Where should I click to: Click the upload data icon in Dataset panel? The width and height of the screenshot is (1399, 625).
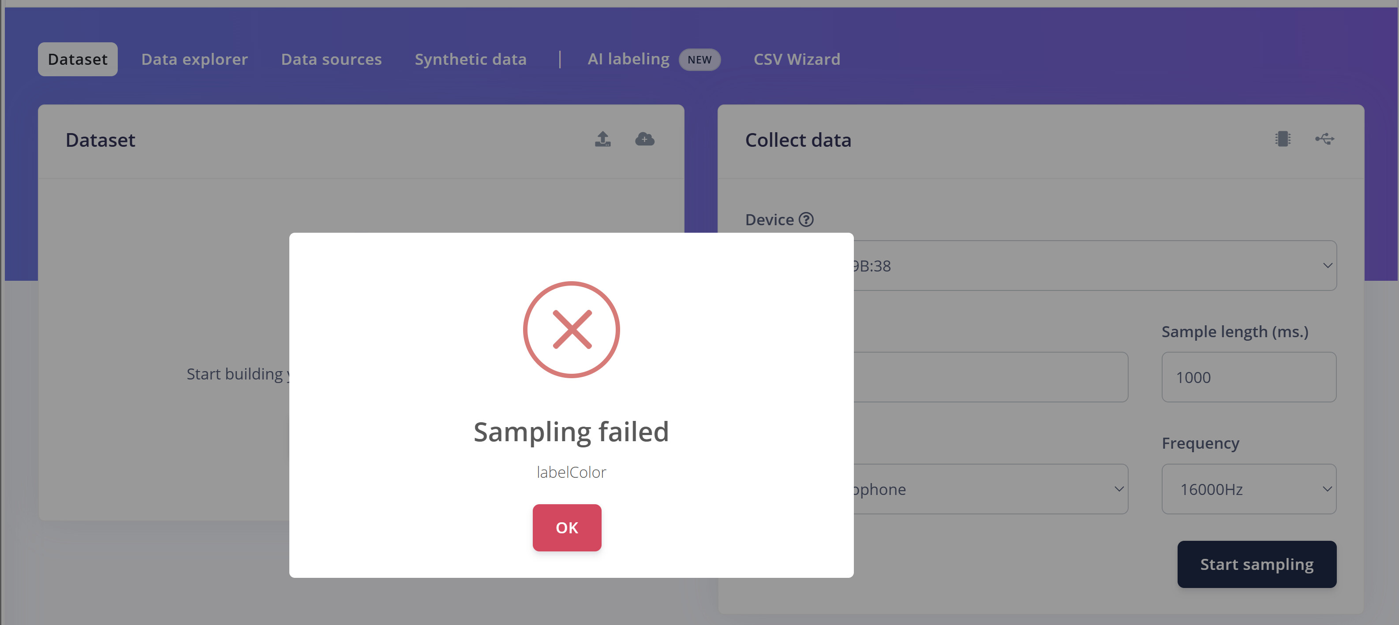pos(602,139)
